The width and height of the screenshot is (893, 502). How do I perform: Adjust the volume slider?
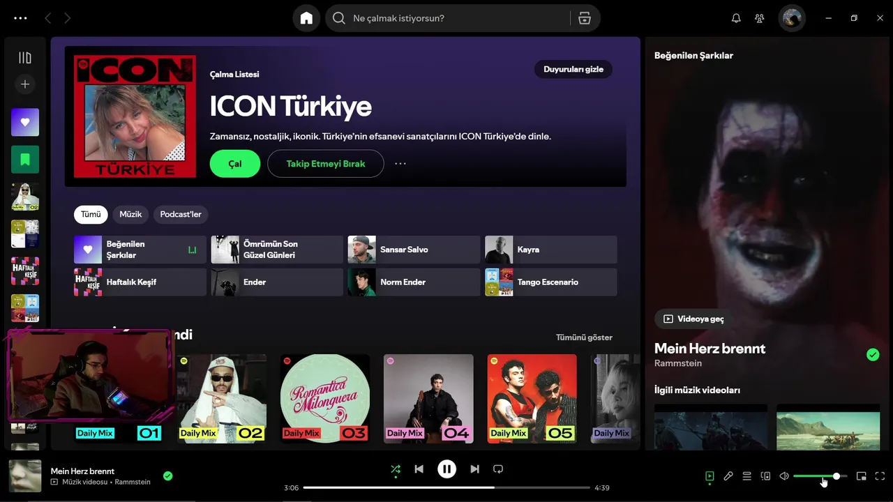[820, 476]
